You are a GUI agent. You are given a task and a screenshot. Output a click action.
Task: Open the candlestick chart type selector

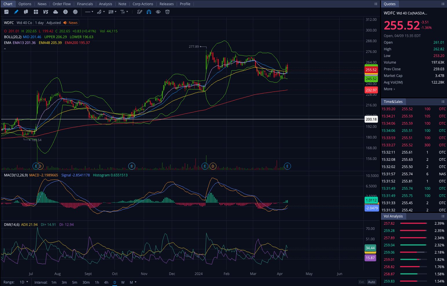26,12
